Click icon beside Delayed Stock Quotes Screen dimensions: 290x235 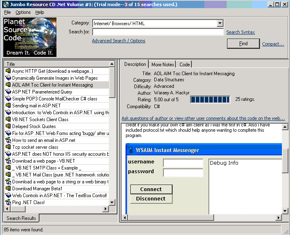click(x=8, y=126)
